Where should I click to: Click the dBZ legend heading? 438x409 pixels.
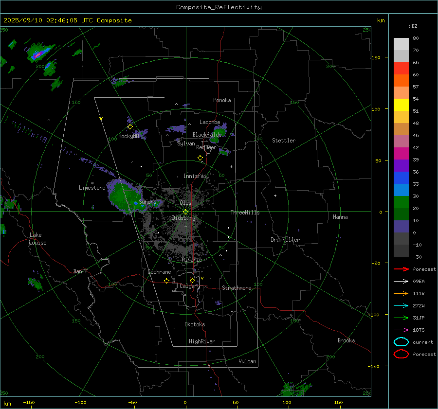pyautogui.click(x=413, y=26)
